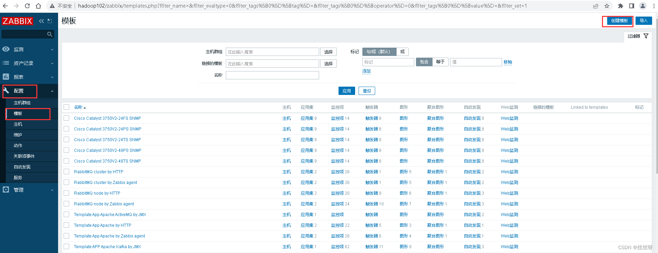Click the not-secure warning triangle icon
The width and height of the screenshot is (658, 253).
pyautogui.click(x=52, y=6)
